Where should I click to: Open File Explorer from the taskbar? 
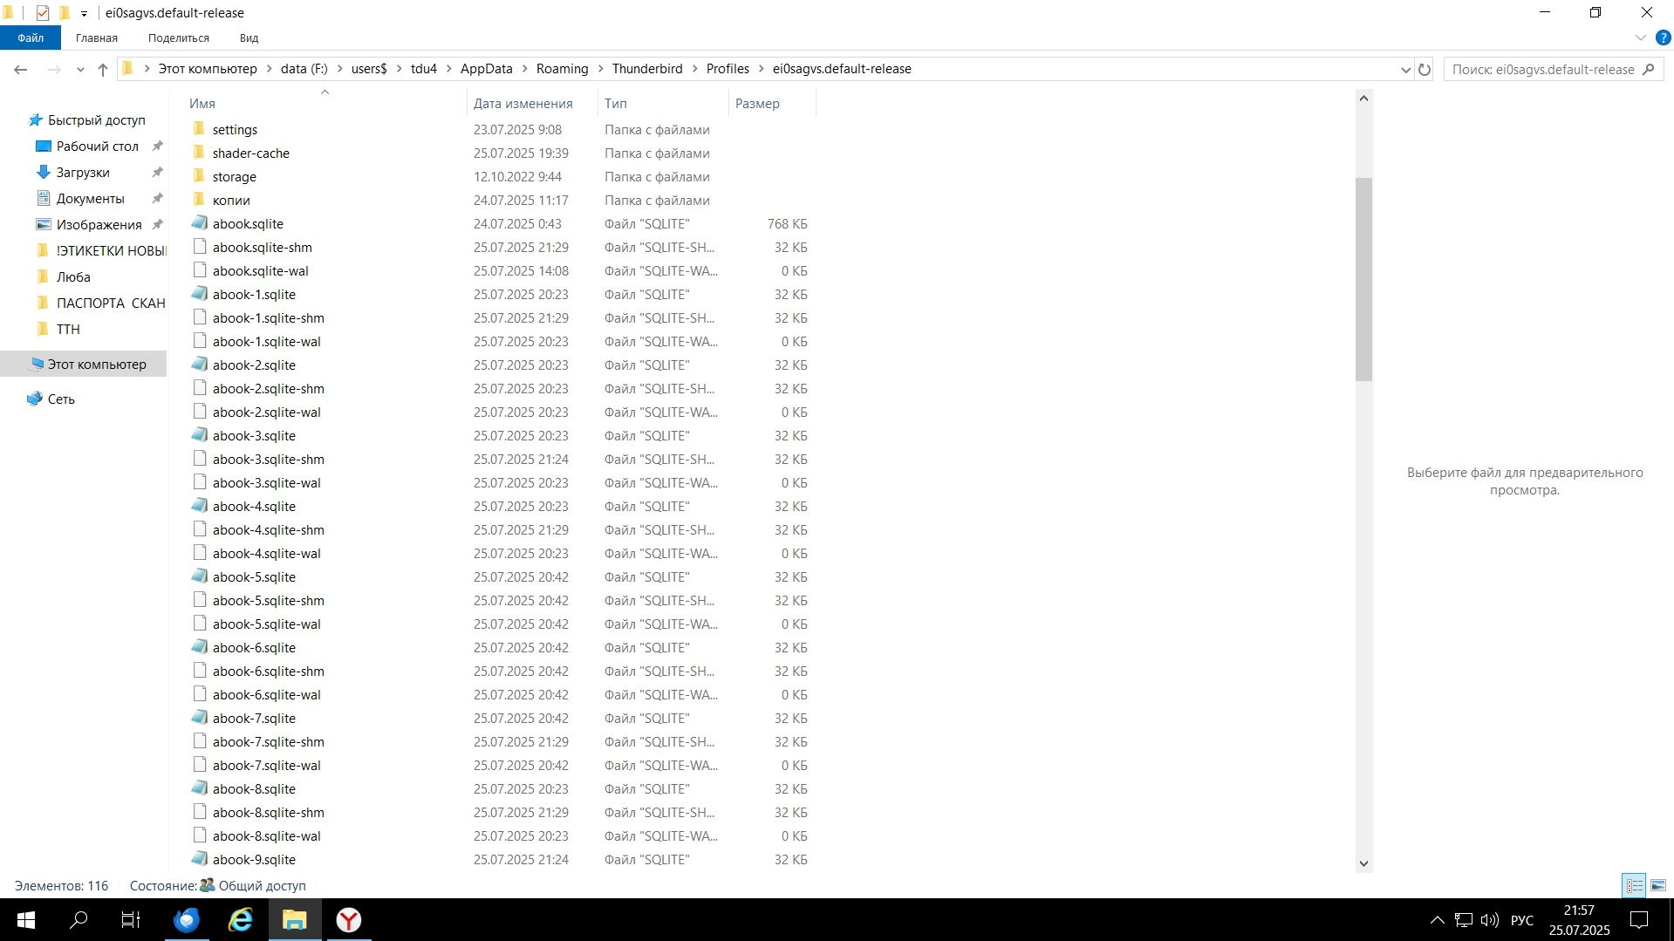click(295, 920)
